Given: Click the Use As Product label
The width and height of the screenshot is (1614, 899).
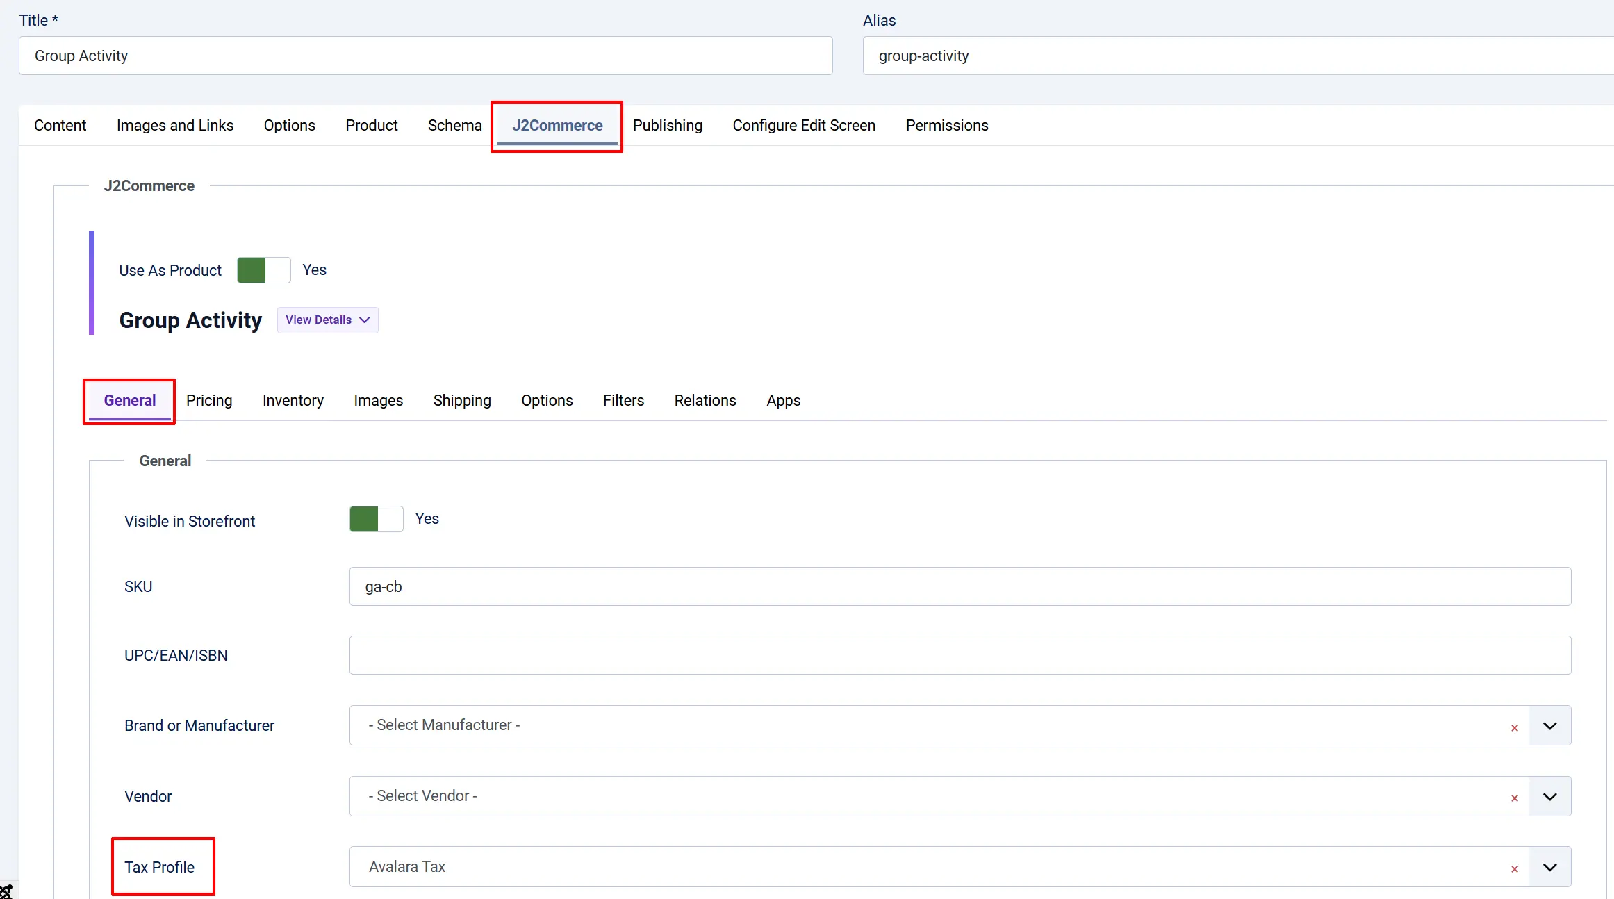Looking at the screenshot, I should (170, 270).
